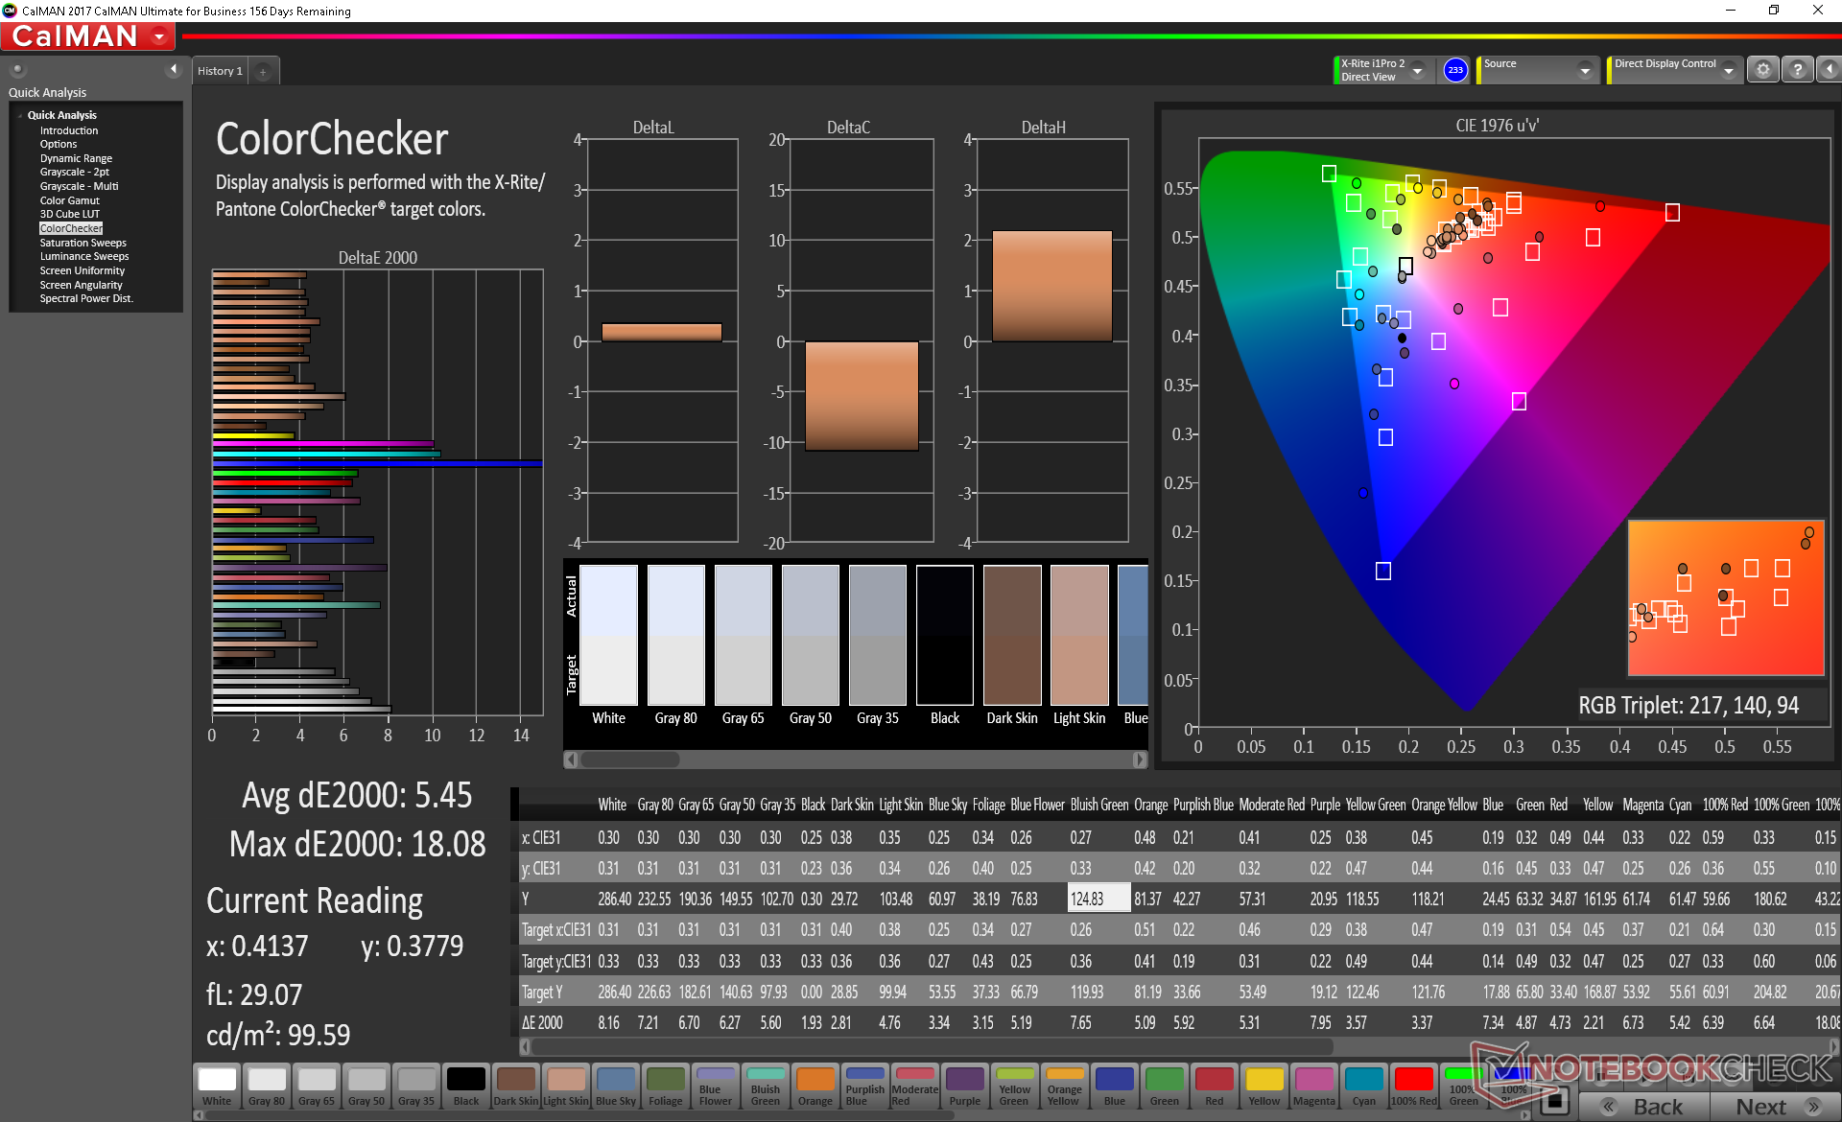1842x1122 pixels.
Task: Collapse the right side panel arrow
Action: 1829,70
